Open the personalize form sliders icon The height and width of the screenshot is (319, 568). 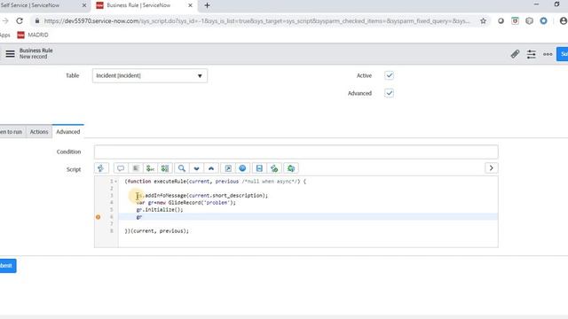coord(531,54)
